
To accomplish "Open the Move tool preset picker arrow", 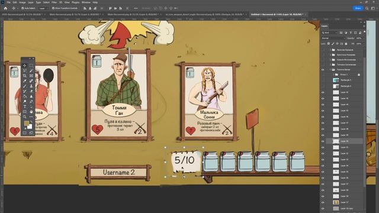I will 18,8.
